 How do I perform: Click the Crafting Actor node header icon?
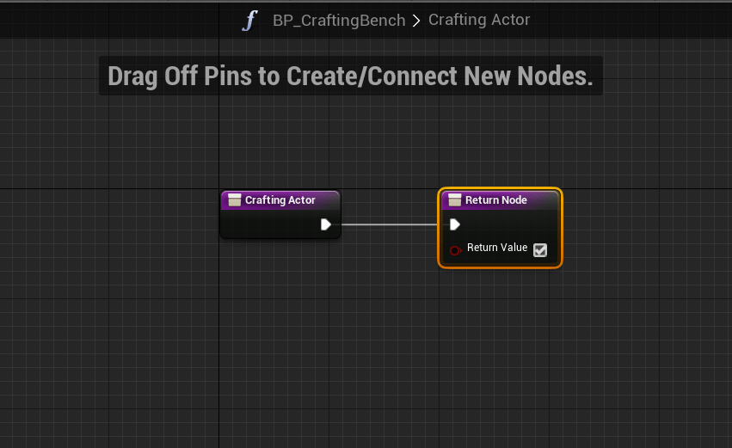tap(234, 200)
